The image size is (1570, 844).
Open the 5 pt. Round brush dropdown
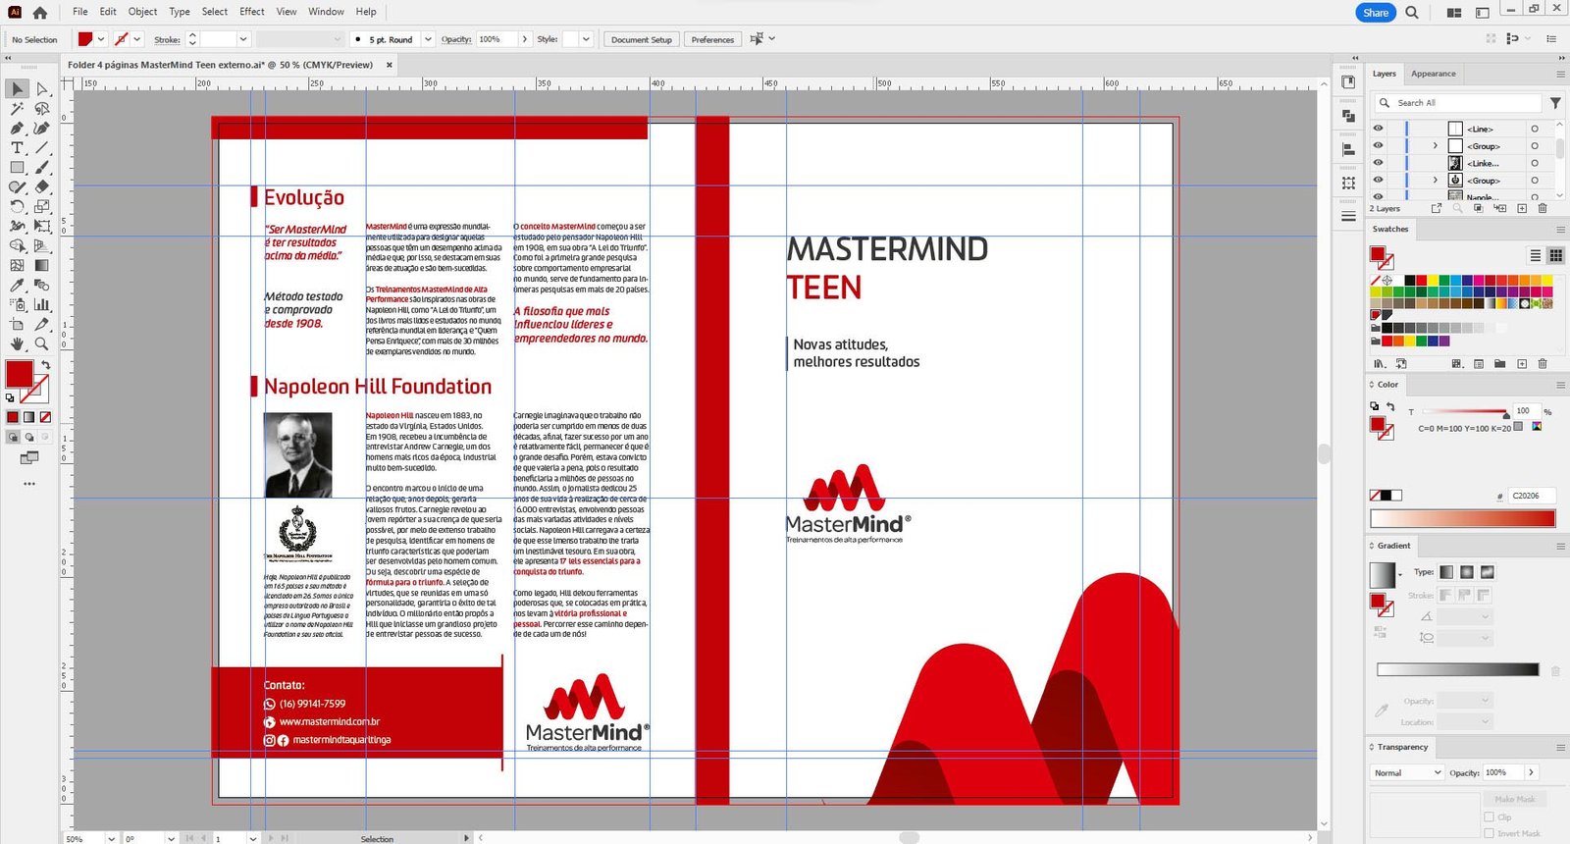coord(428,39)
